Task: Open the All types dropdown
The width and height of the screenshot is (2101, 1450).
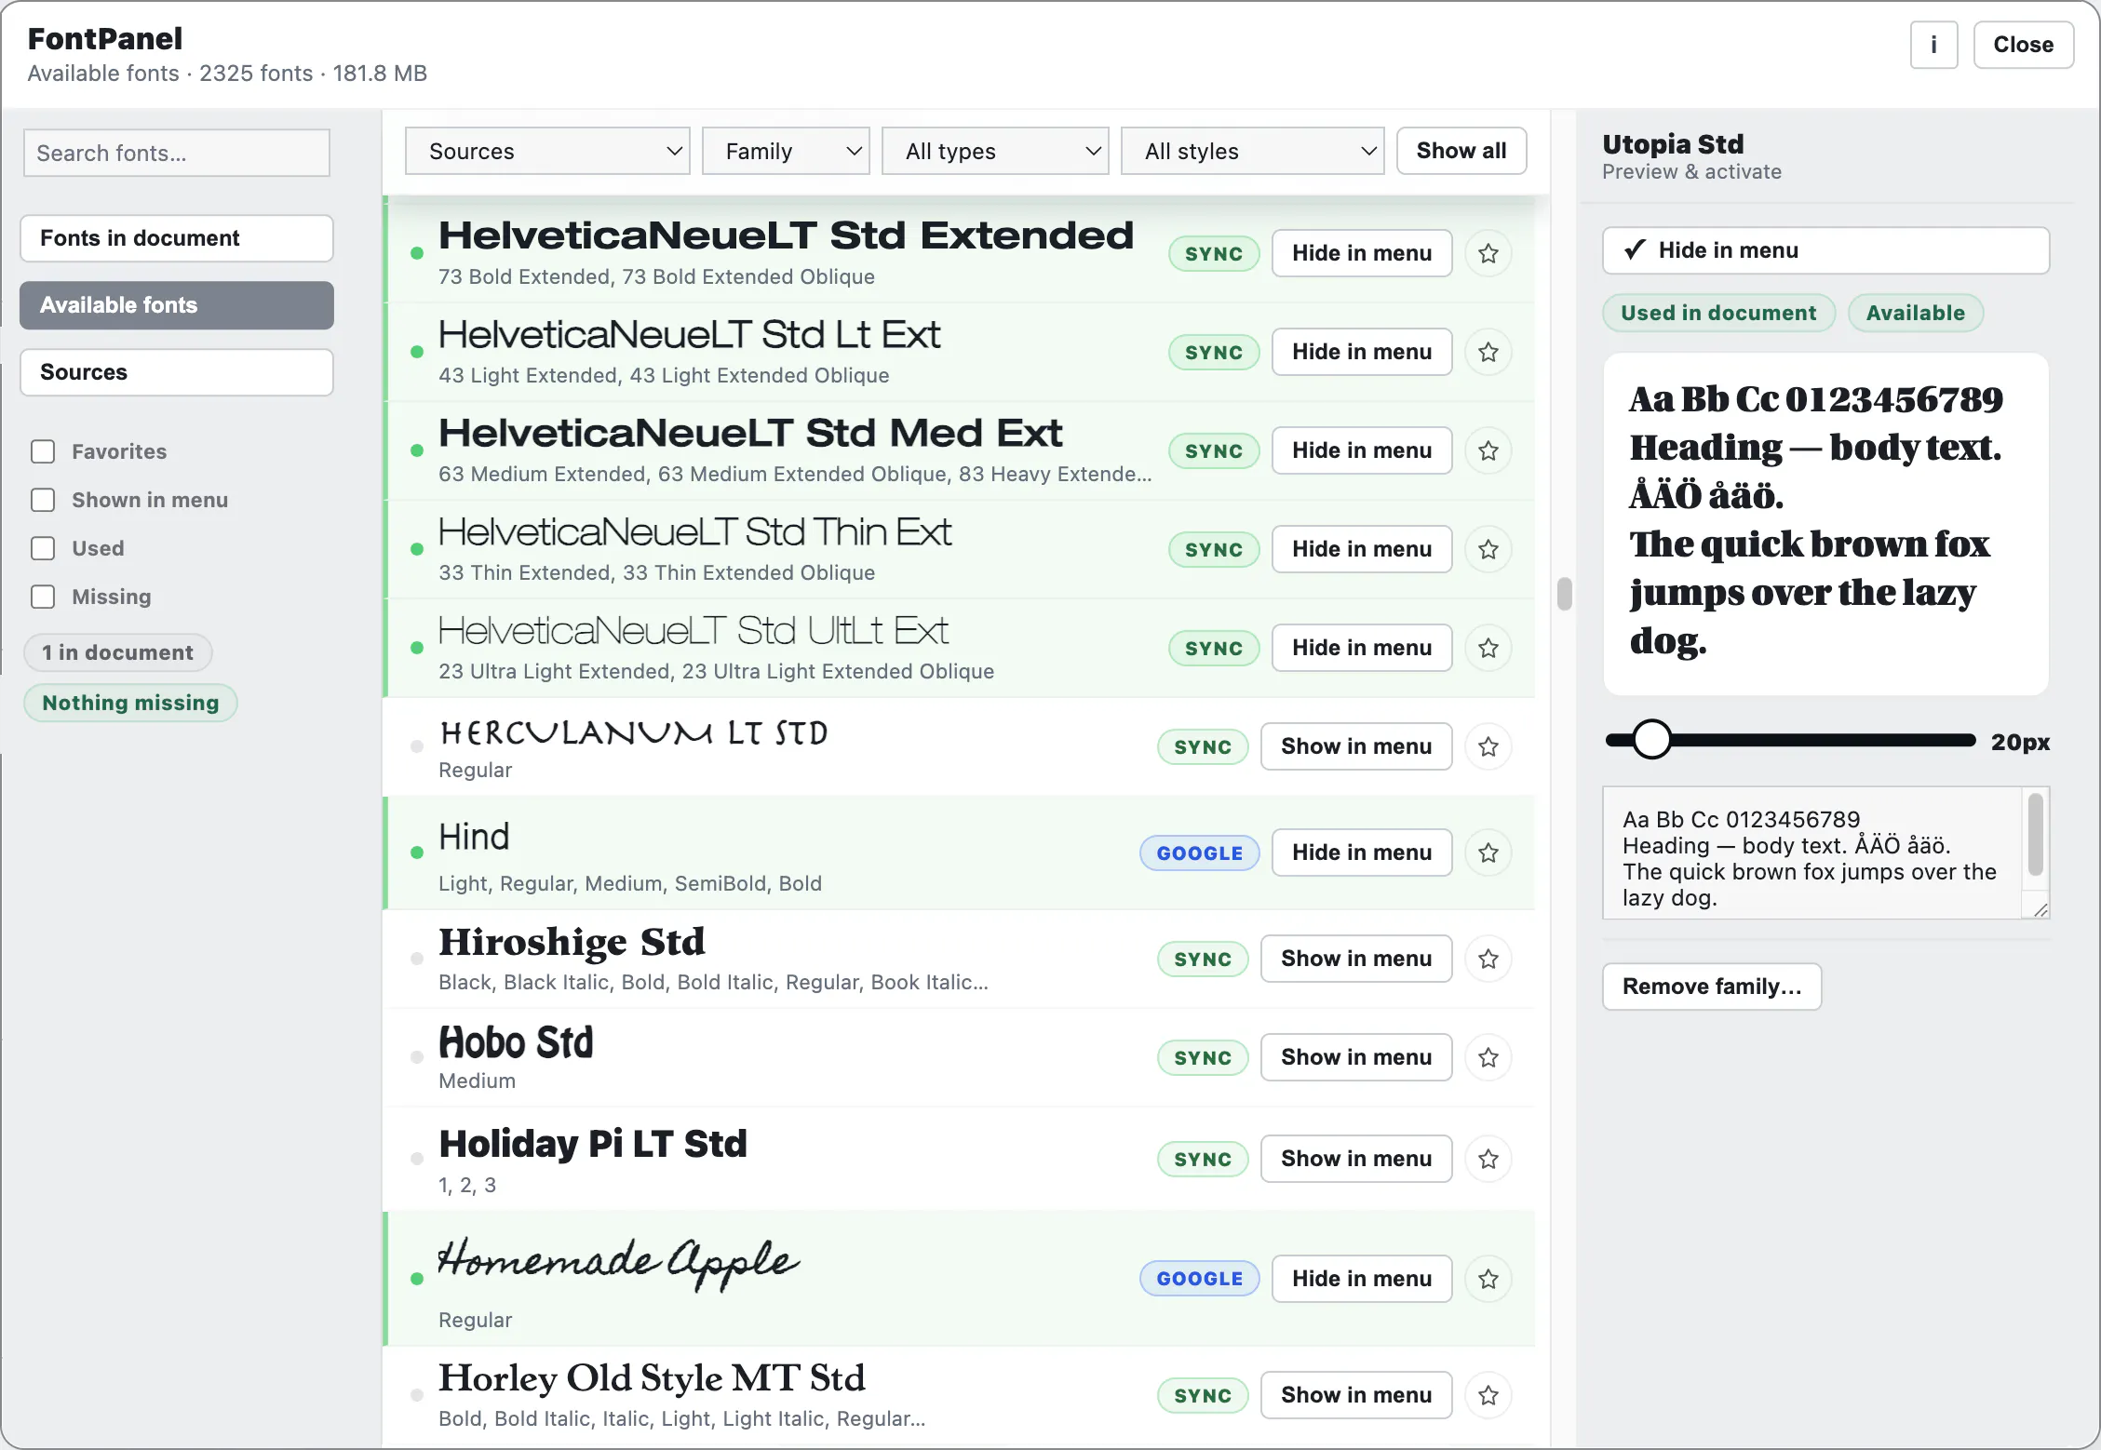Action: [x=995, y=151]
